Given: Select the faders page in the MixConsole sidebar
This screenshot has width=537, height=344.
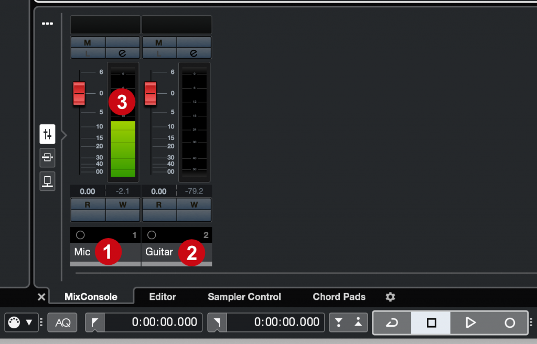Looking at the screenshot, I should 47,134.
